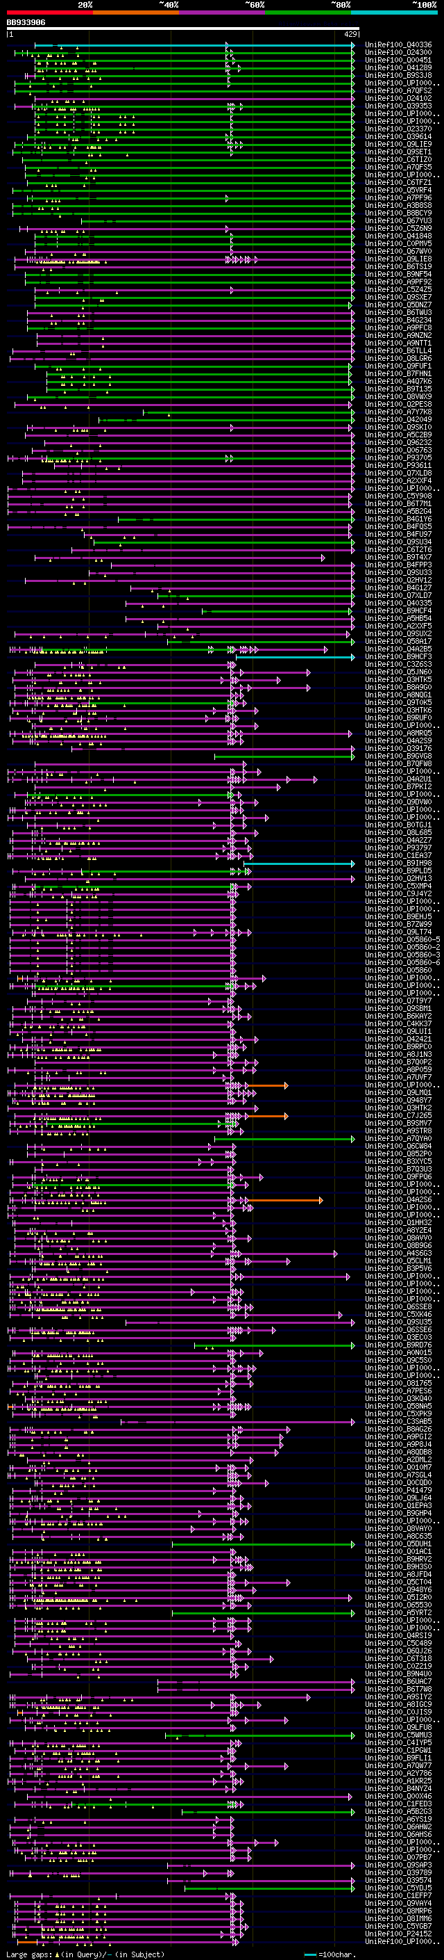Select the green ~80% identity color band

(x=308, y=13)
